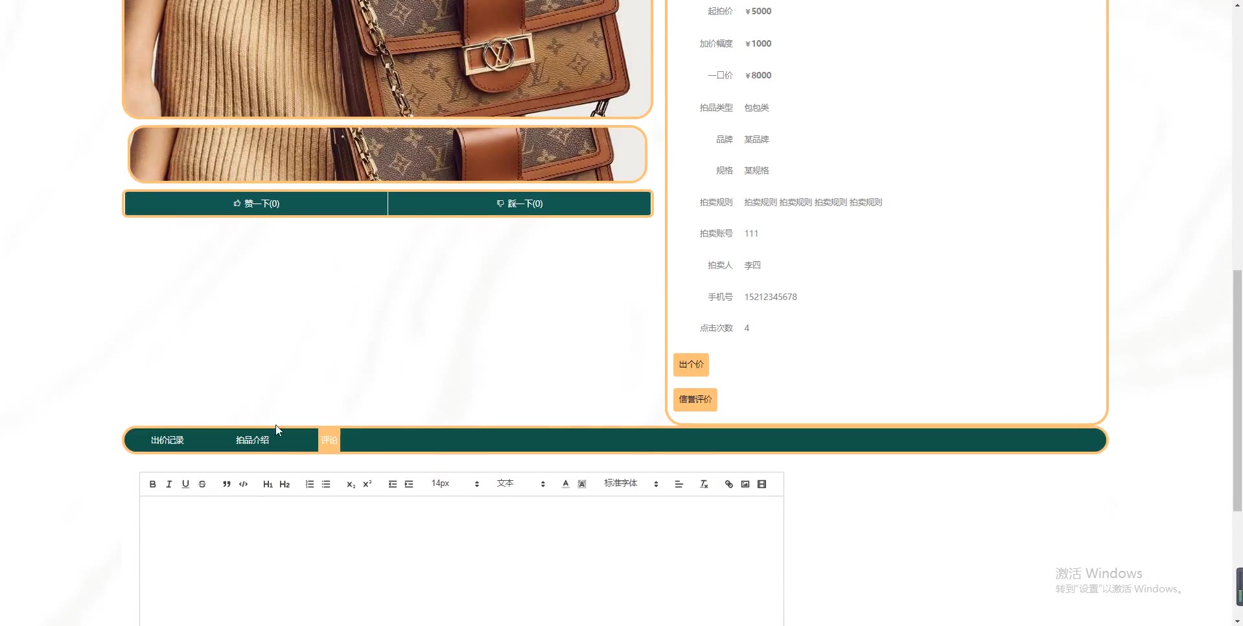Screen dimensions: 1243x626
Task: Open the text color picker
Action: [x=566, y=484]
